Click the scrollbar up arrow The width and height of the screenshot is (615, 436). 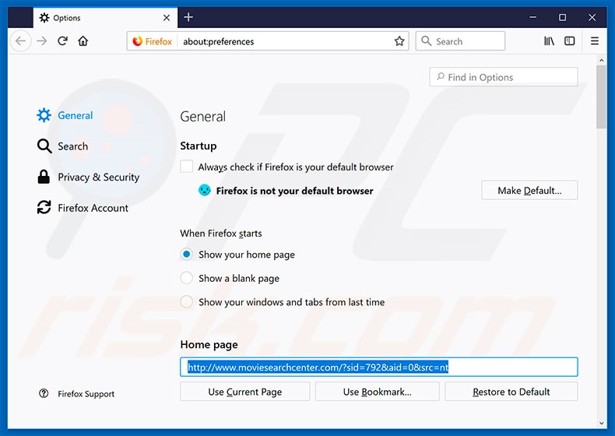pyautogui.click(x=601, y=60)
